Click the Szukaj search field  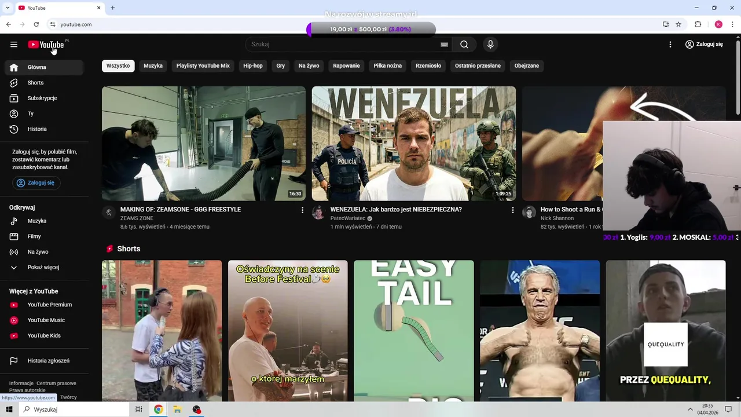(344, 45)
